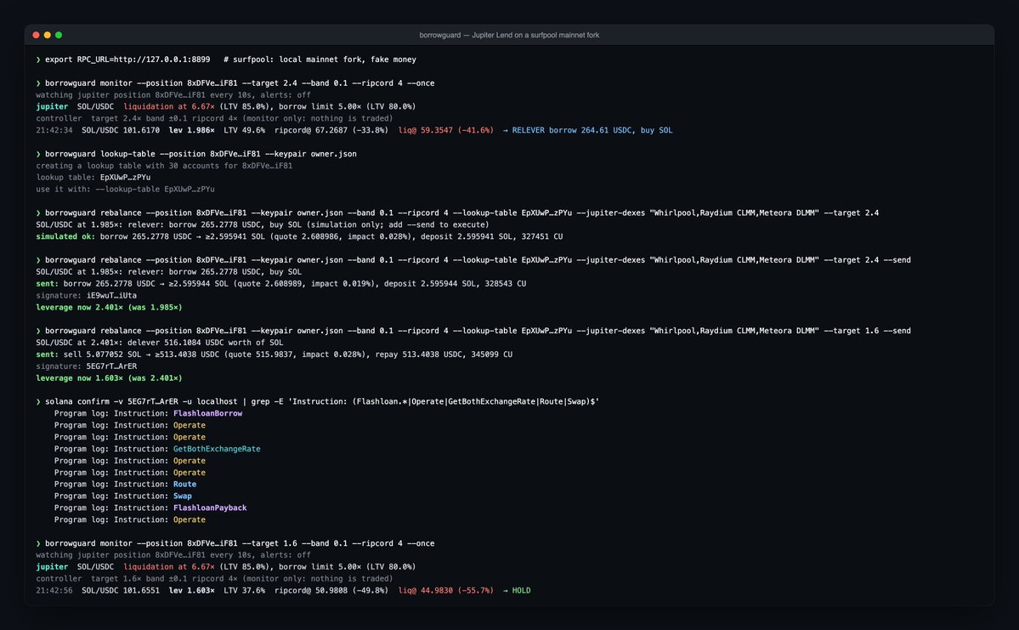Select the timestamp '21:42:34'
This screenshot has height=630, width=1019.
(54, 130)
